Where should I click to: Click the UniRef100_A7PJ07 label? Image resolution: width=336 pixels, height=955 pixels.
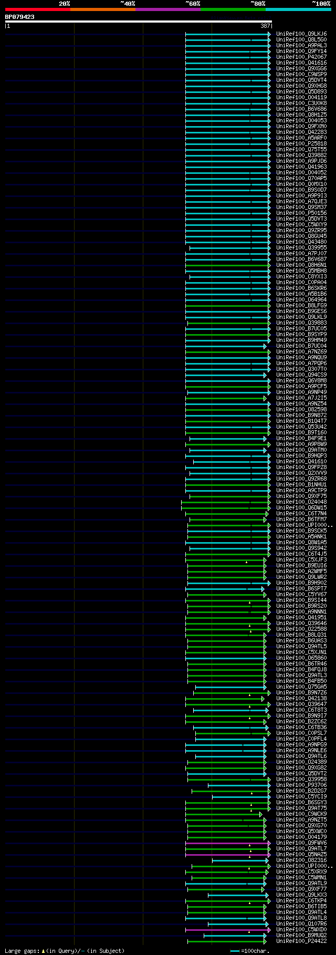pos(301,254)
